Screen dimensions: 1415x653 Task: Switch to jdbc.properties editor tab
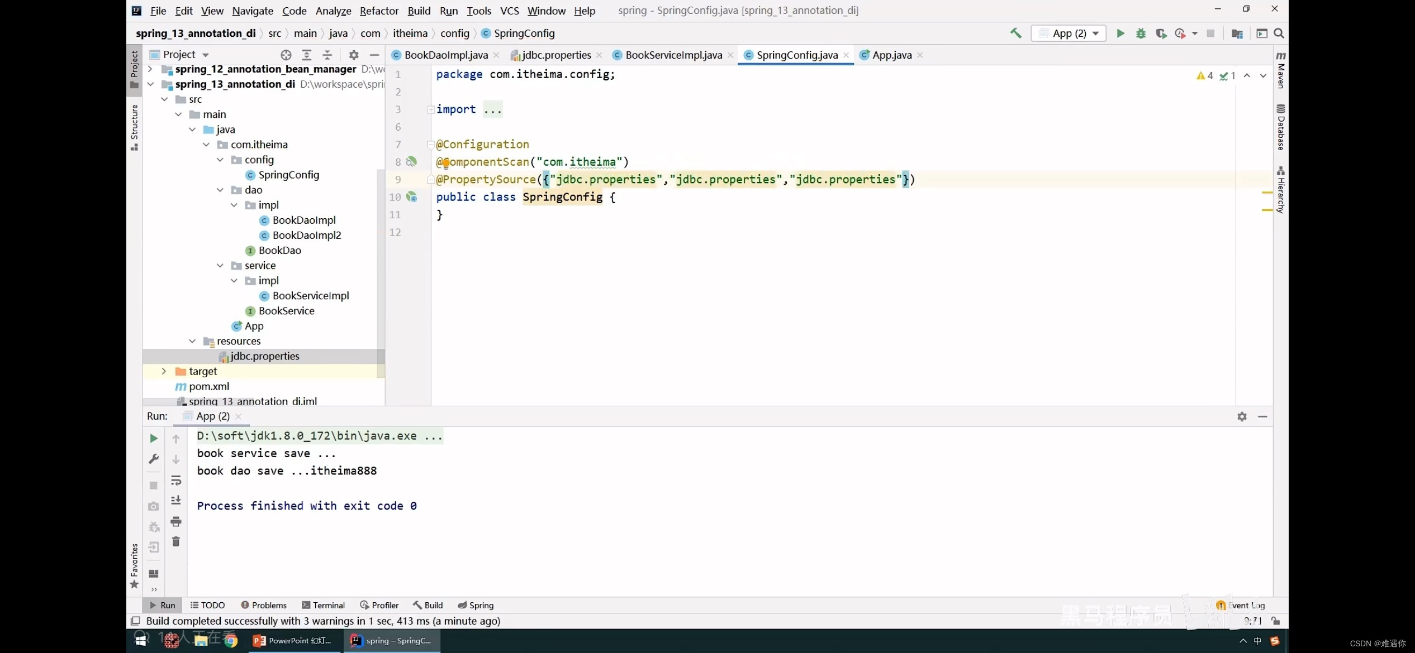click(x=556, y=55)
